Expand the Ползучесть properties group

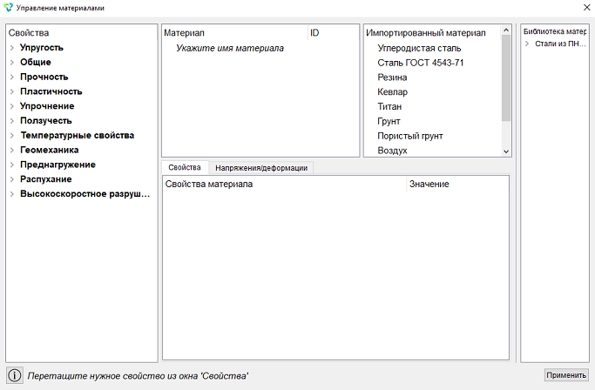tap(12, 121)
